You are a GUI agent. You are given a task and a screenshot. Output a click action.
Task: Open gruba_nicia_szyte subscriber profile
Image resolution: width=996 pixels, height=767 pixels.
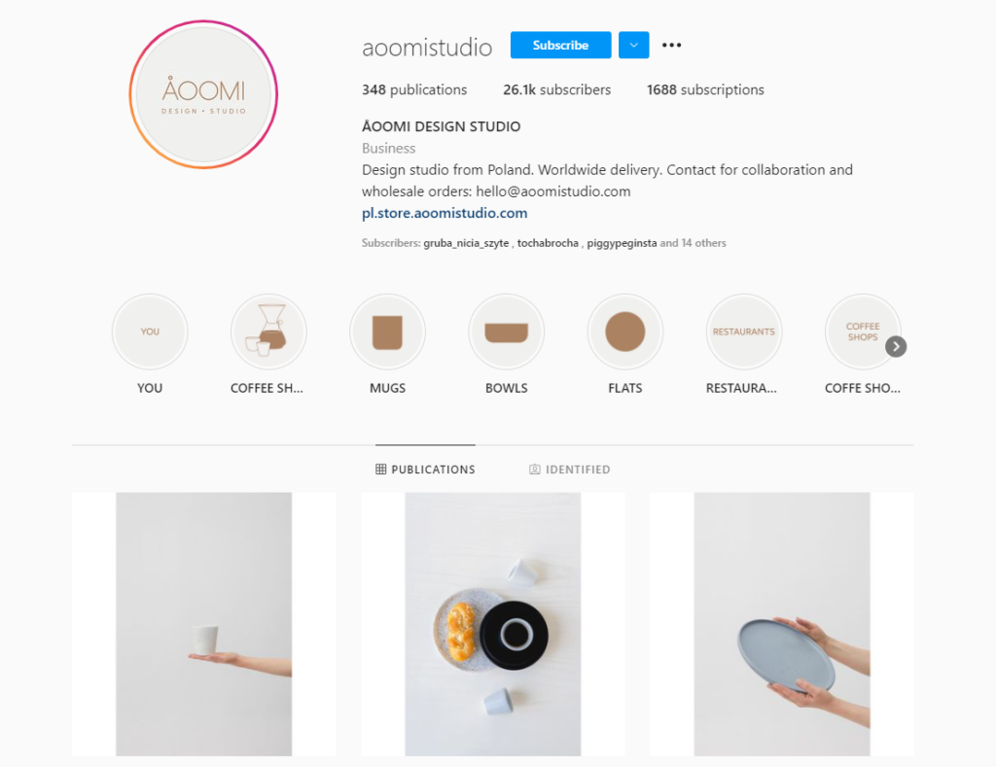[466, 243]
